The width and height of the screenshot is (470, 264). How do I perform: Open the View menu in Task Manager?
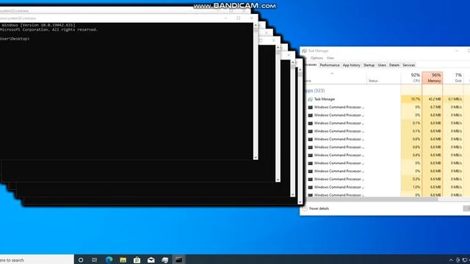point(330,58)
